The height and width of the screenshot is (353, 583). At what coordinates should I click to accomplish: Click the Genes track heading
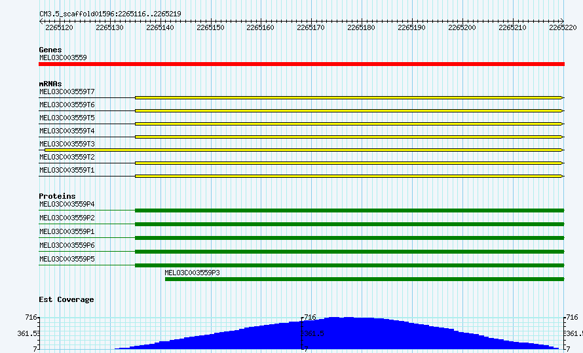[50, 50]
